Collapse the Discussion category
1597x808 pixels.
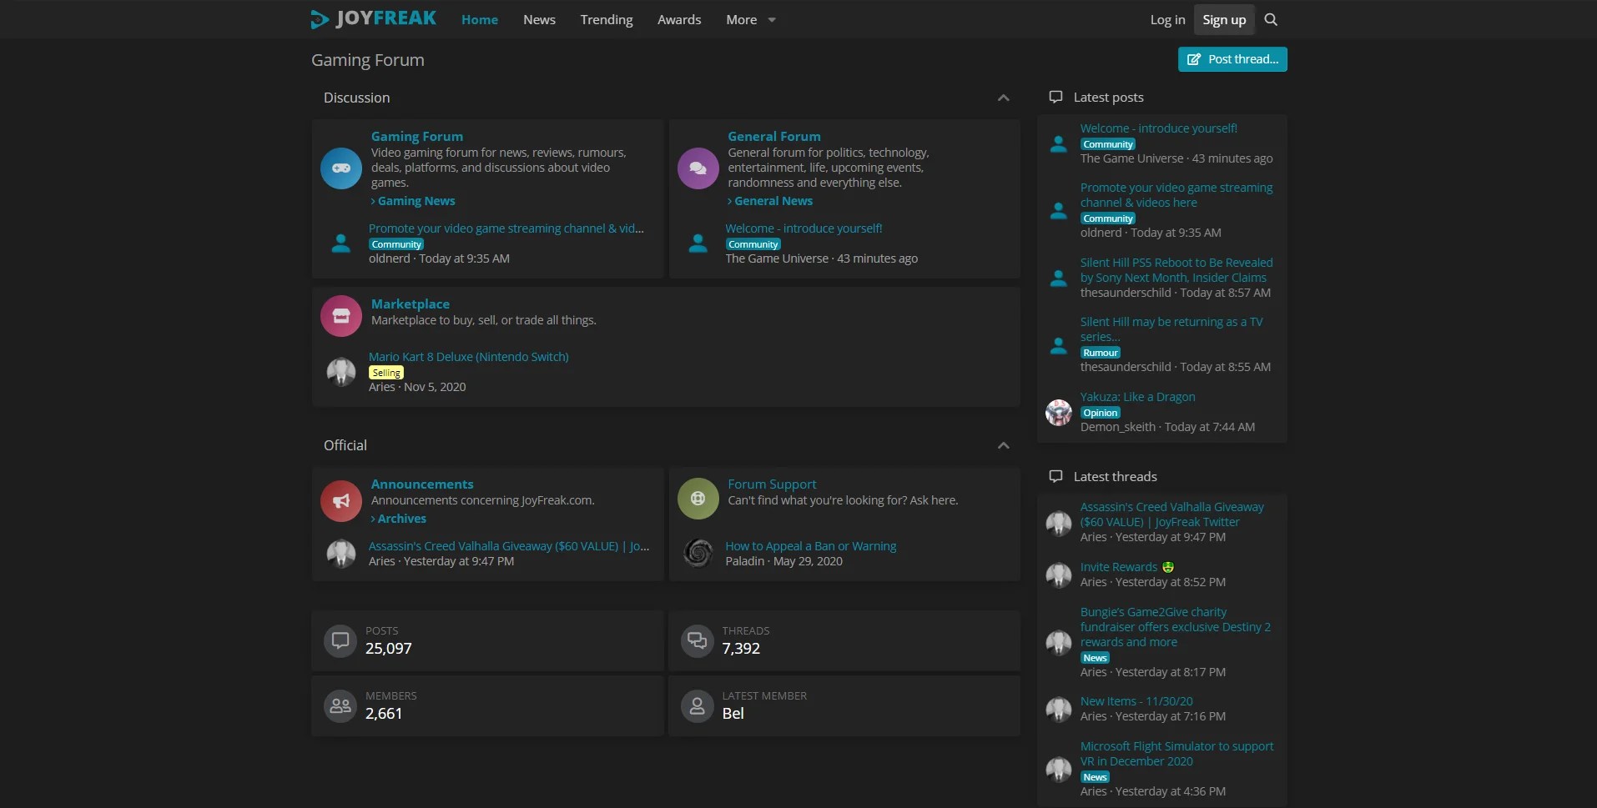pos(1004,98)
